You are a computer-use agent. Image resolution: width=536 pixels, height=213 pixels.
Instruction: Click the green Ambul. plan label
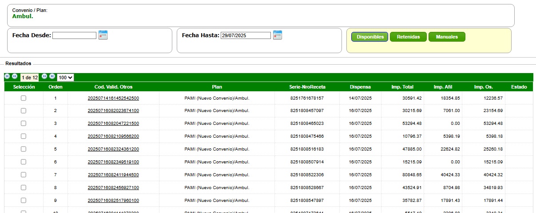[23, 16]
